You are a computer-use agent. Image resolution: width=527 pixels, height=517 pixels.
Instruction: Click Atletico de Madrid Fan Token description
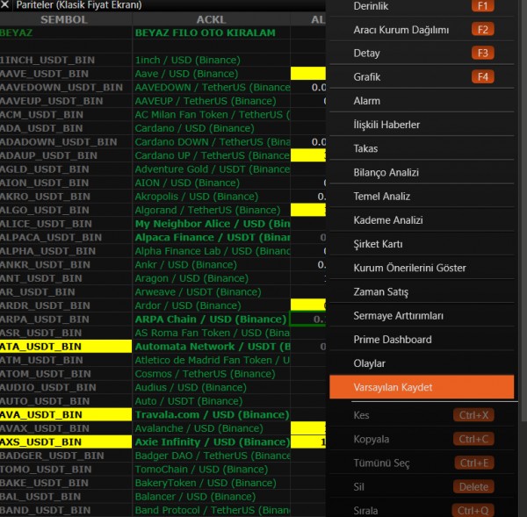(212, 361)
